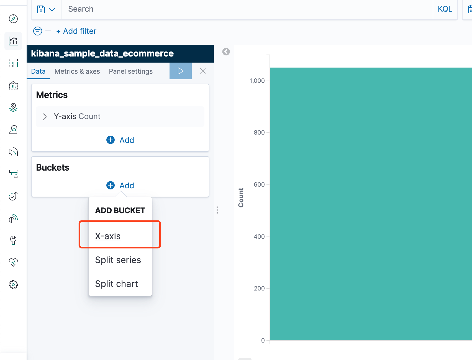This screenshot has width=472, height=360.
Task: Select Split series bucket option
Action: point(118,260)
